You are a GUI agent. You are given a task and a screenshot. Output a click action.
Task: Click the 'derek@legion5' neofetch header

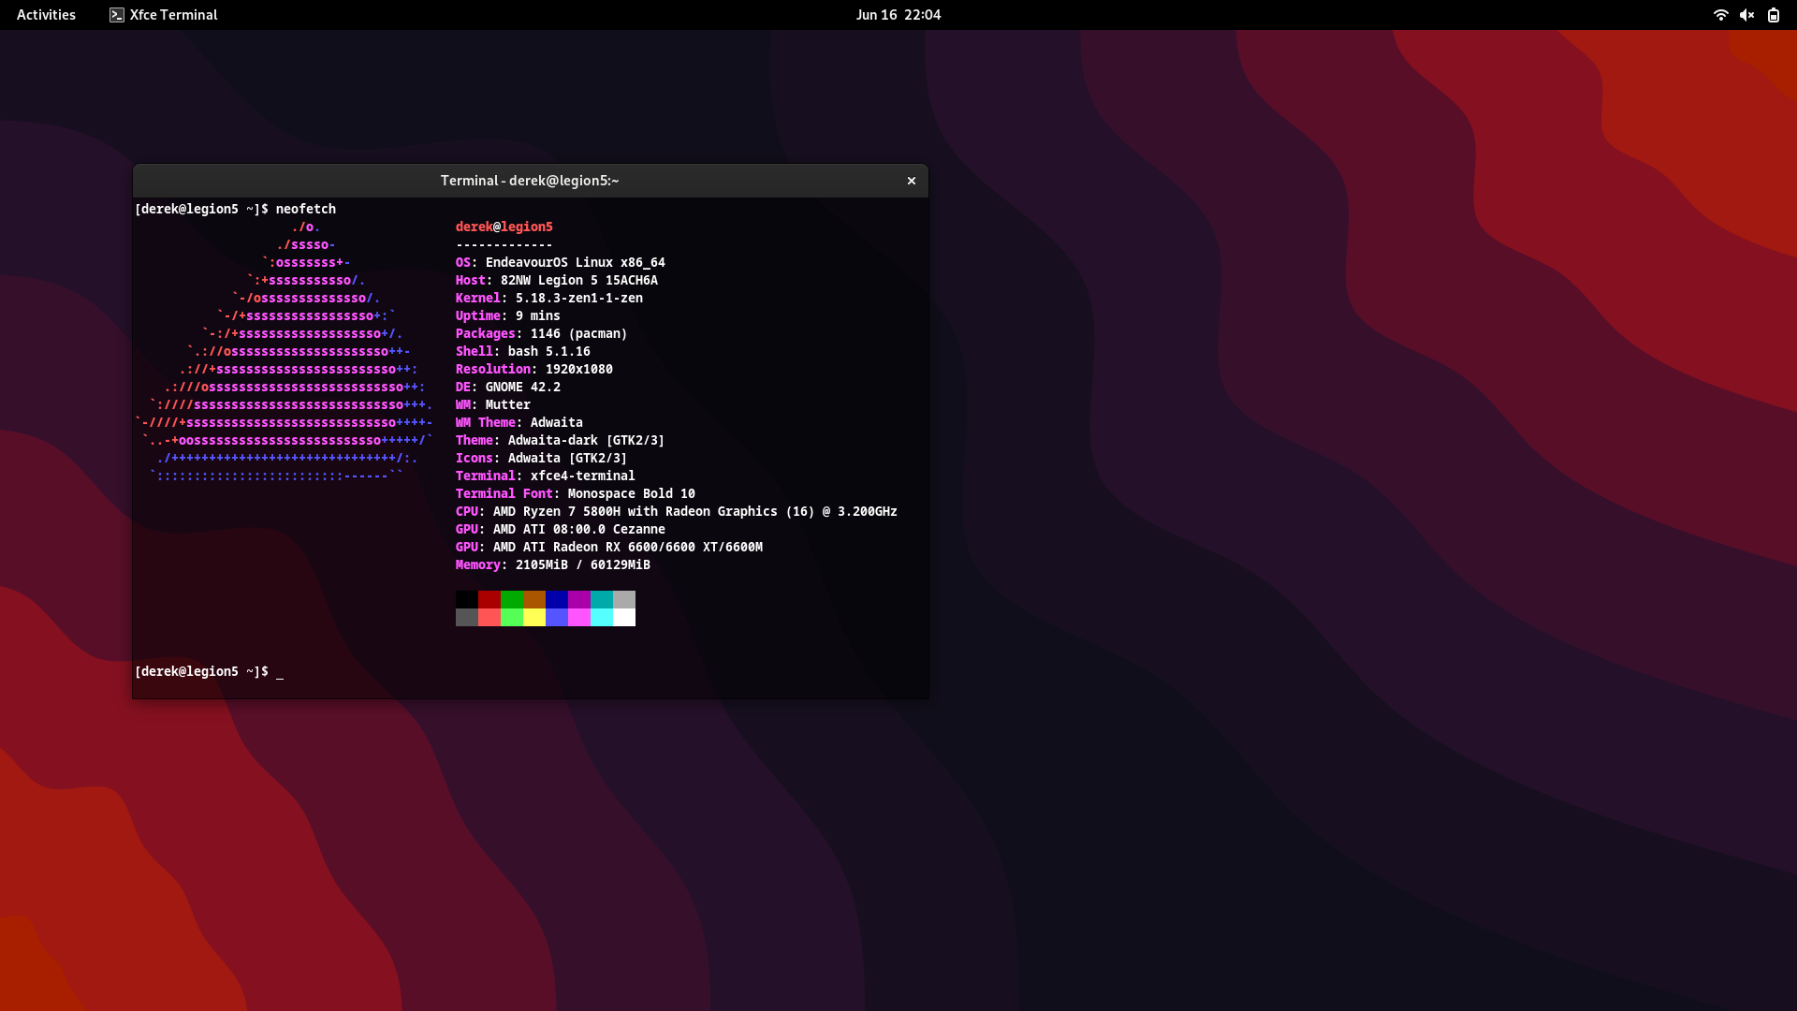pos(504,227)
